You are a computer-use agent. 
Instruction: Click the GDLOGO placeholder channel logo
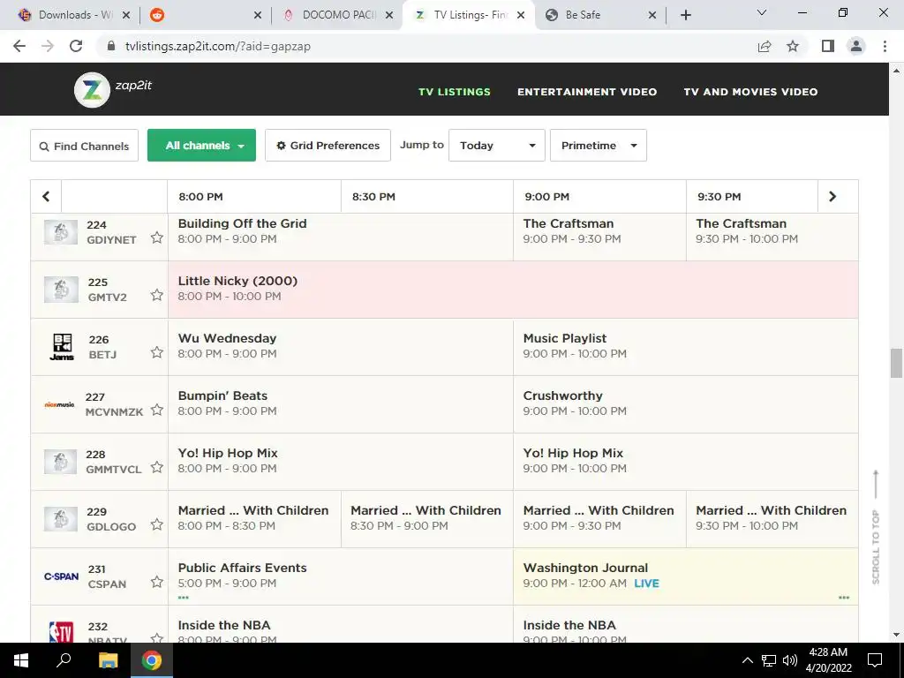click(61, 519)
